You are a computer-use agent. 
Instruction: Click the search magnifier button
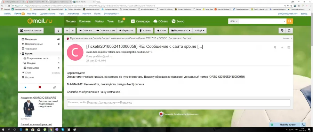click(x=290, y=21)
